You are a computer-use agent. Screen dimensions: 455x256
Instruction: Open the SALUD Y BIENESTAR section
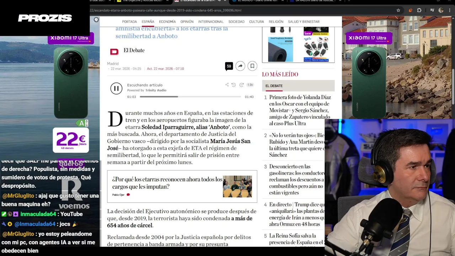tap(304, 22)
